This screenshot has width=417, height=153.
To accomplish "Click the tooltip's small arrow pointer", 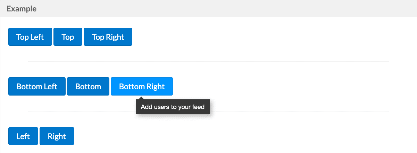I will (142, 99).
